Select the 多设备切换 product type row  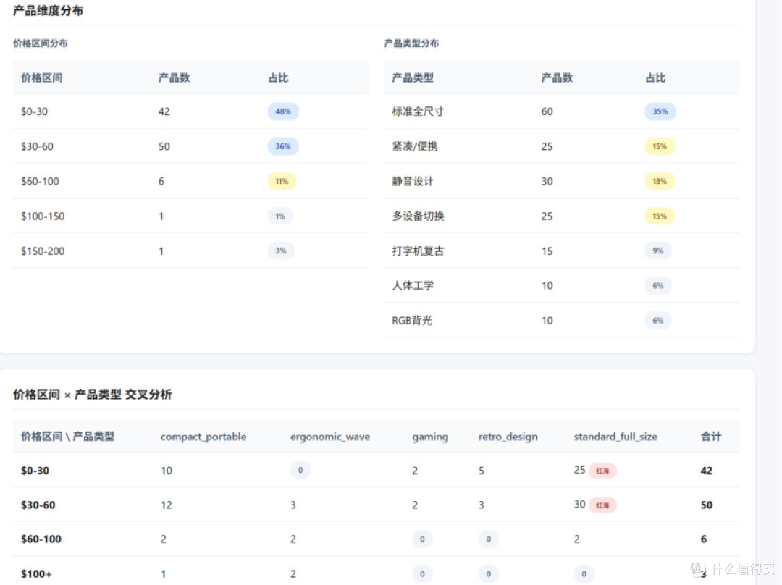tap(562, 216)
